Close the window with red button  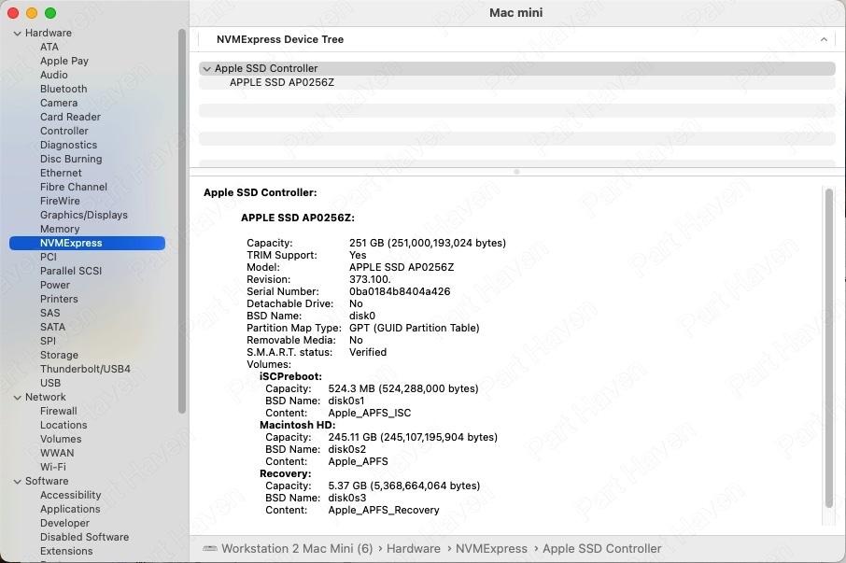pos(13,13)
